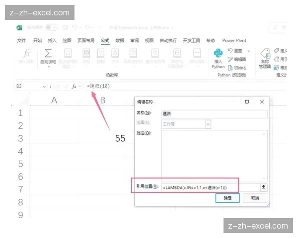Switch to the 视图 ribbon tab
This screenshot has width=298, height=238.
point(149,41)
